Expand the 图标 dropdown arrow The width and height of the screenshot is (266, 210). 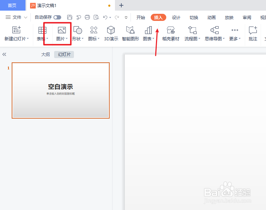99,39
